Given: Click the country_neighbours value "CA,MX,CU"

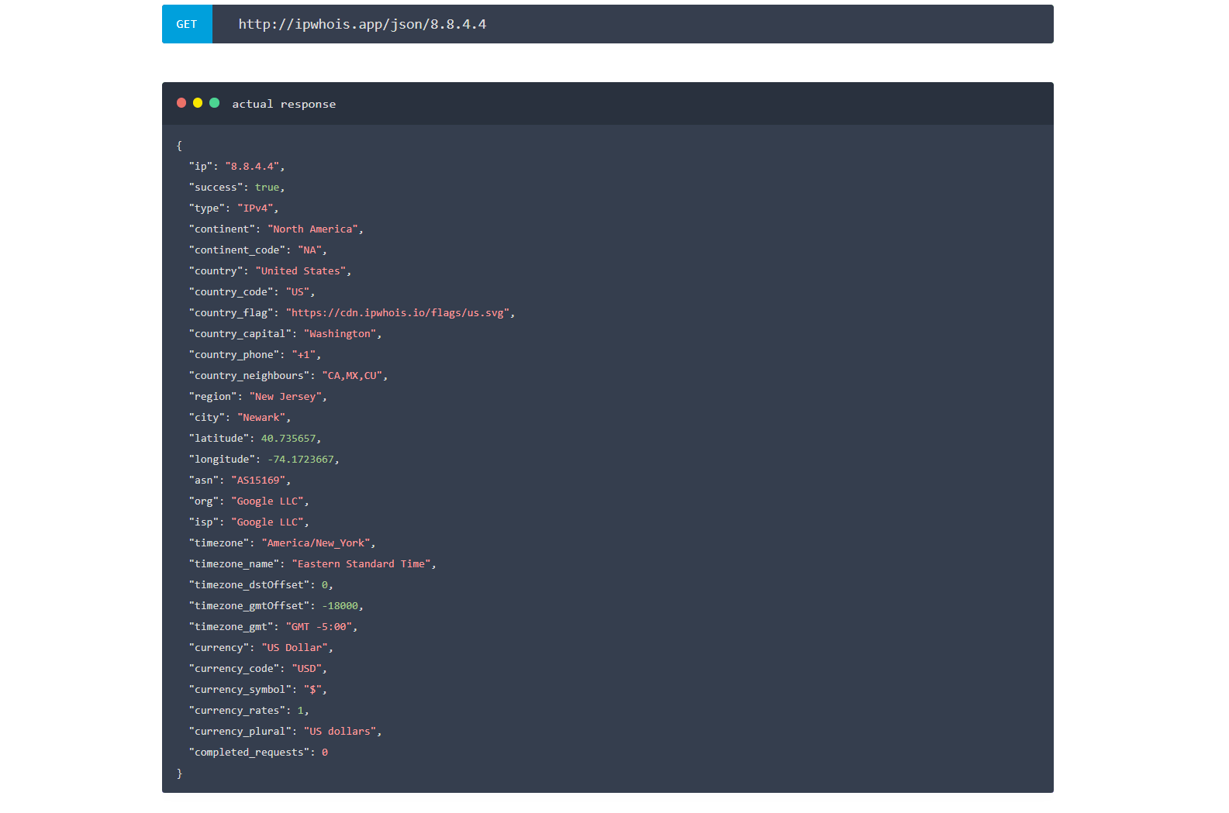Looking at the screenshot, I should (x=352, y=376).
